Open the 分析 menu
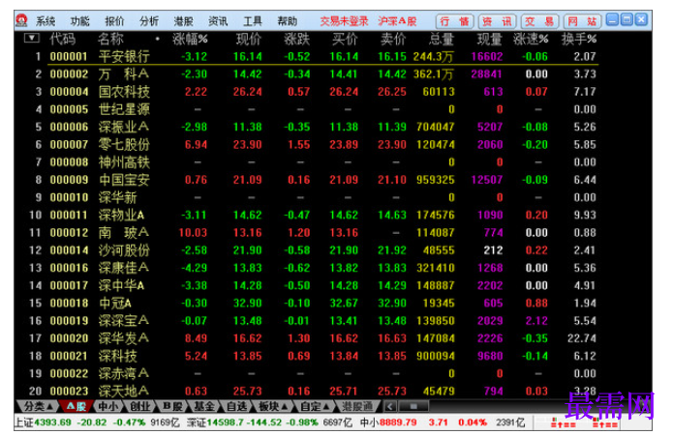 pos(149,21)
